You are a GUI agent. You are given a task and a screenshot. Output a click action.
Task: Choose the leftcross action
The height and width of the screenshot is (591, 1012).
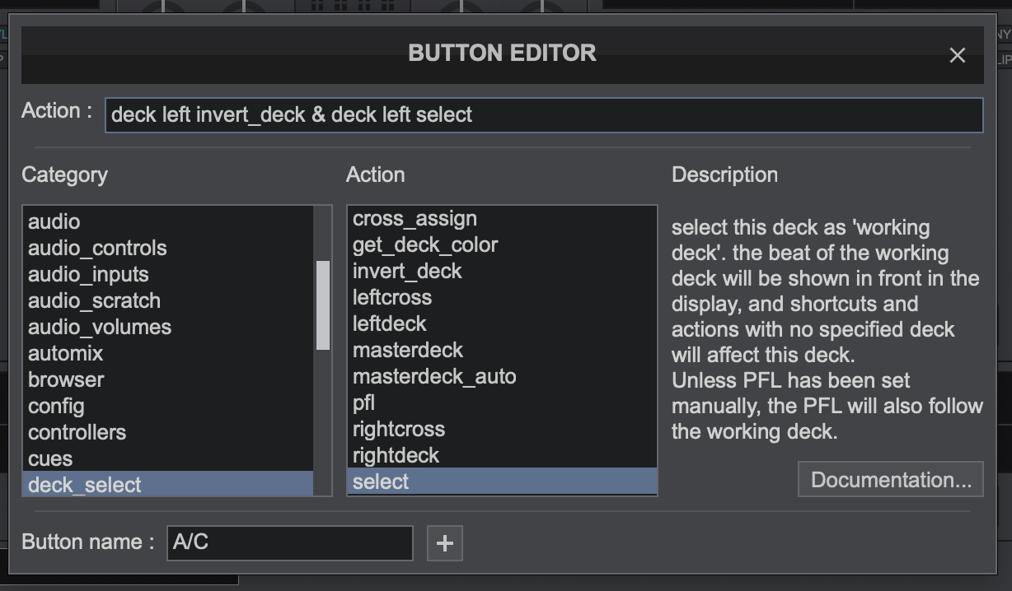click(x=502, y=297)
